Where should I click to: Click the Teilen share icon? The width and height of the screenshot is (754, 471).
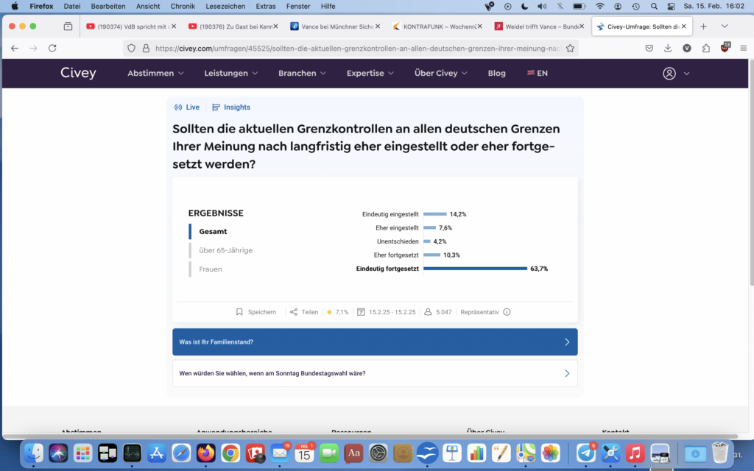pyautogui.click(x=294, y=312)
